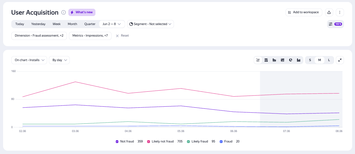Open the three-dot more options menu
Viewport: 355px width, 154px height.
click(340, 12)
